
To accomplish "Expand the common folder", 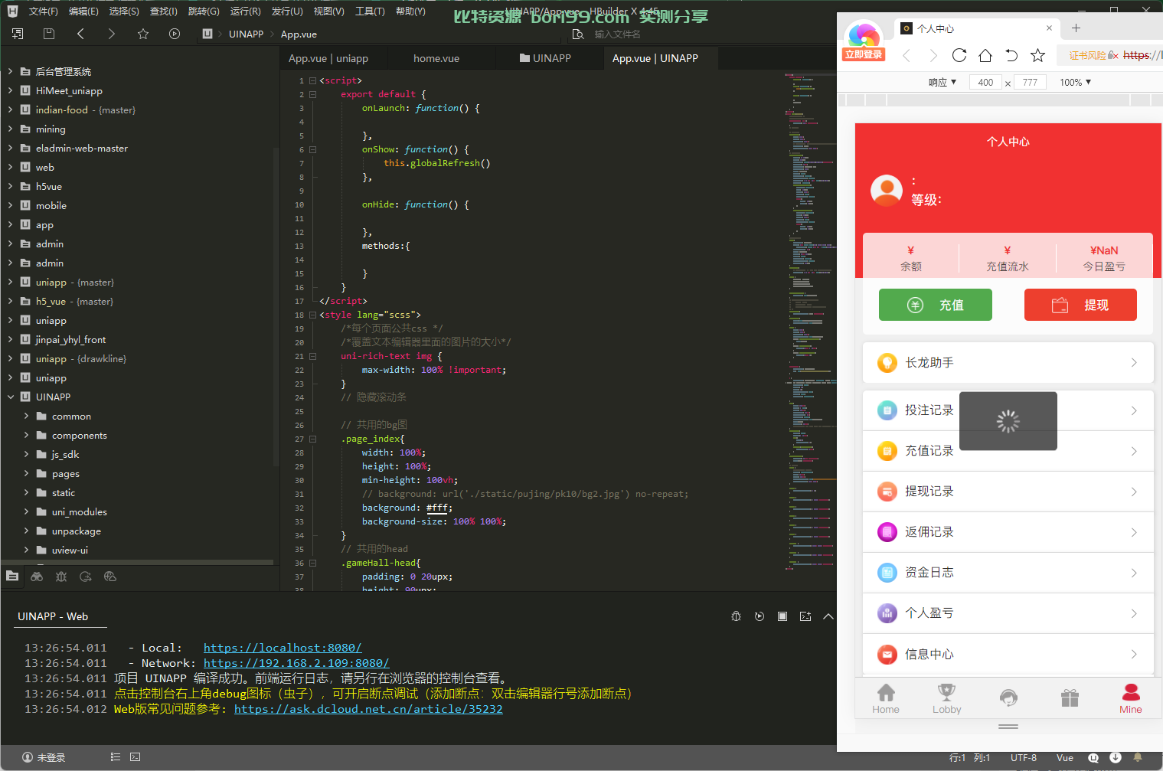I will pos(27,416).
